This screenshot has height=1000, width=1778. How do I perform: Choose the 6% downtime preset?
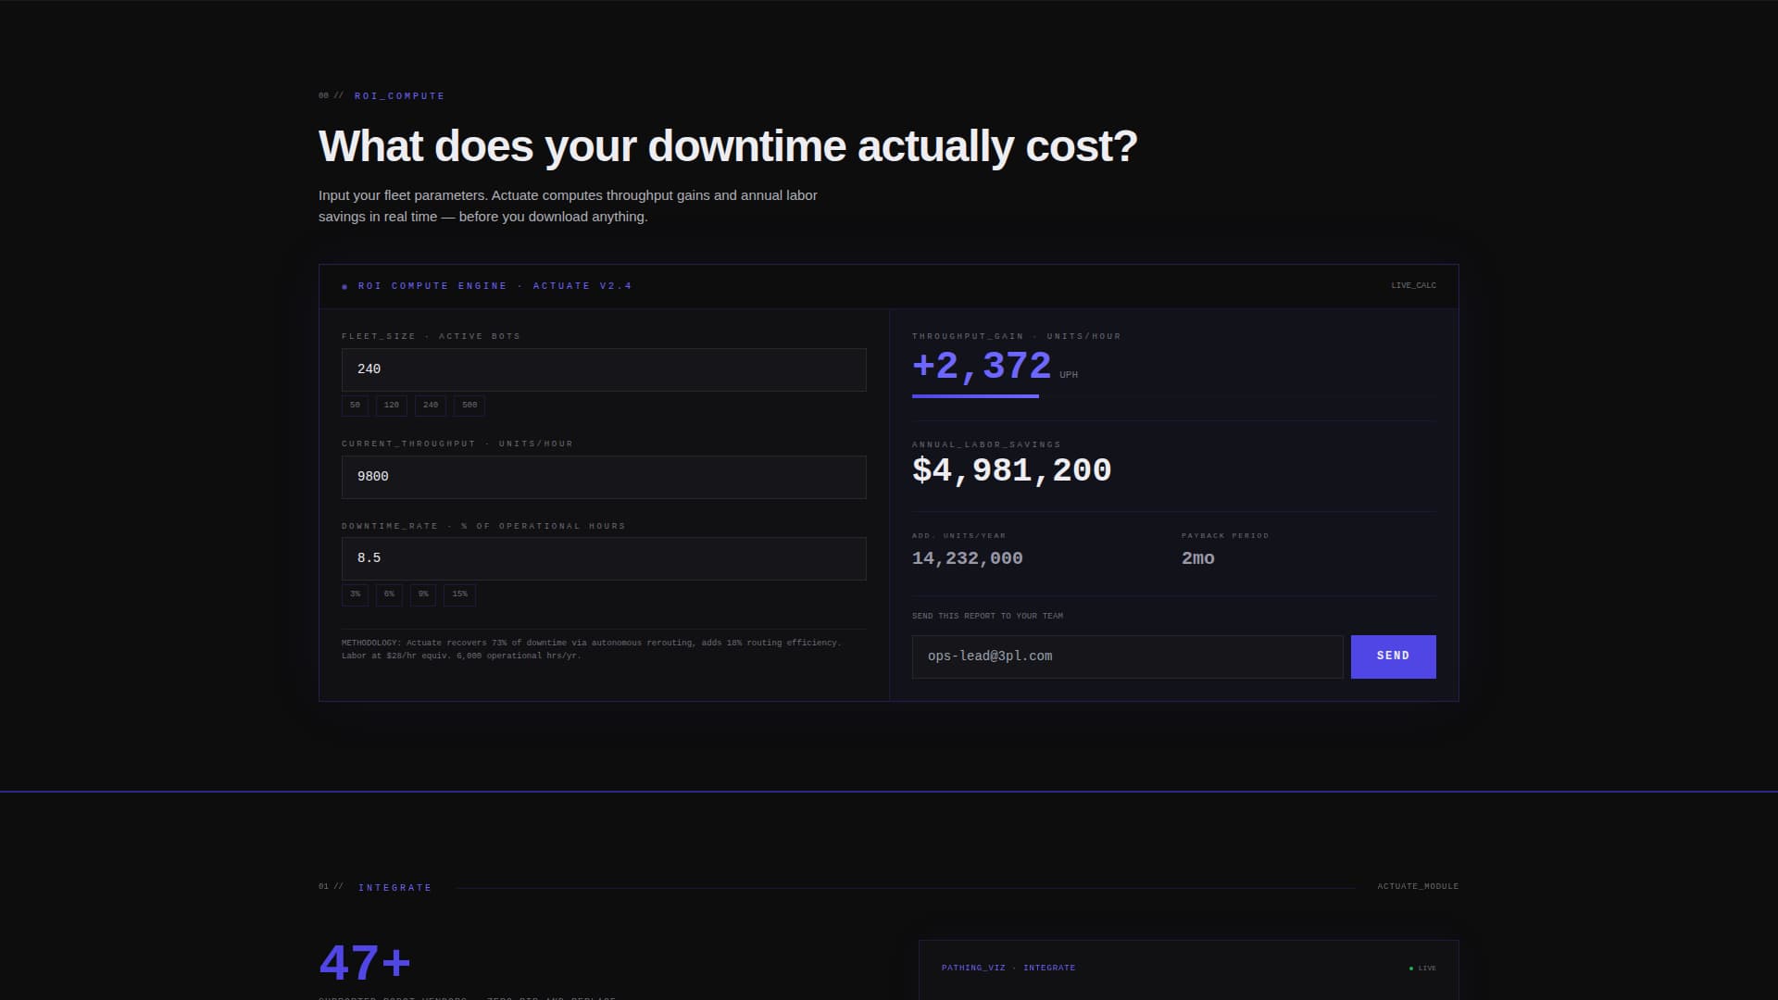point(389,594)
